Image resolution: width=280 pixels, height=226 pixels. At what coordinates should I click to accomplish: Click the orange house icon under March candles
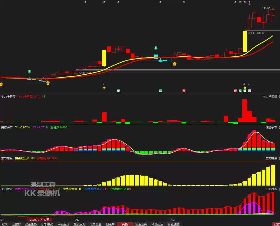[174, 63]
